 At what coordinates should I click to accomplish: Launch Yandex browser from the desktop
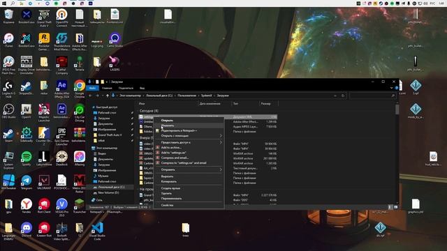pyautogui.click(x=27, y=206)
